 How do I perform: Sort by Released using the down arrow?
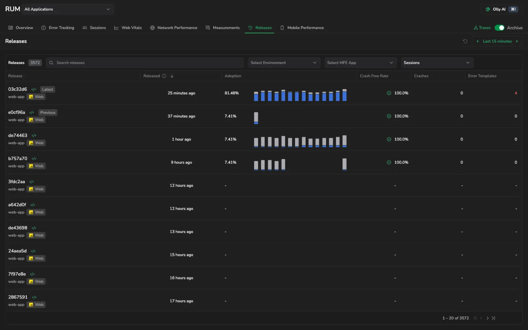point(172,76)
